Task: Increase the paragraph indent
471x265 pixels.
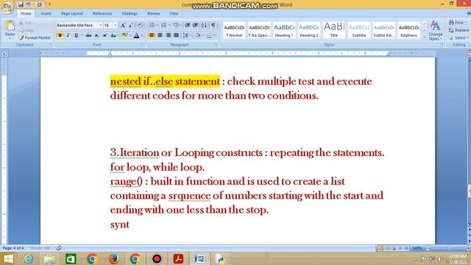Action: (x=195, y=25)
